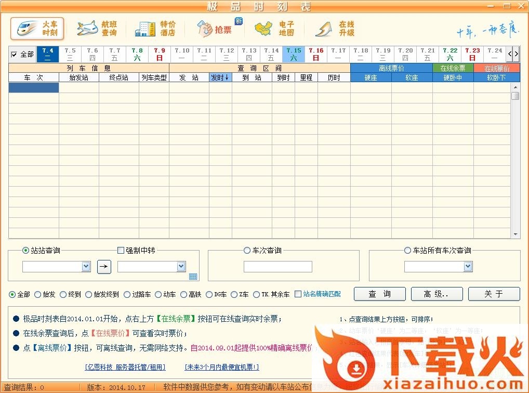Select the 7.24 date tab
The height and width of the screenshot is (393, 529).
coord(495,54)
